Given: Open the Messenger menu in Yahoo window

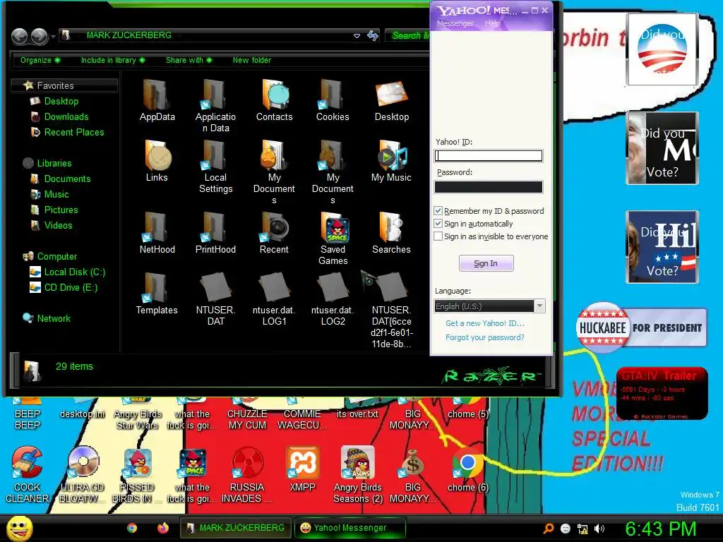Looking at the screenshot, I should pos(455,23).
